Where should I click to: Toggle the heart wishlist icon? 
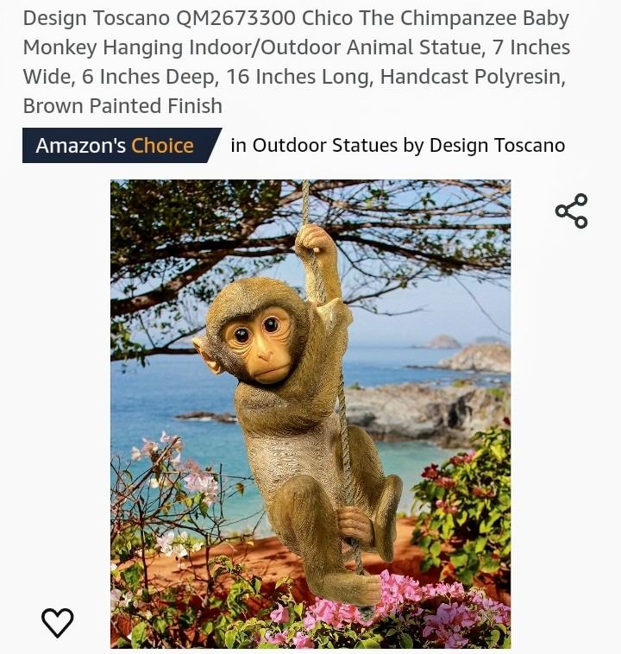[x=58, y=623]
